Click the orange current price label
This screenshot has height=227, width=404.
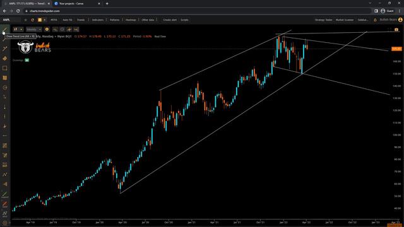(396, 49)
